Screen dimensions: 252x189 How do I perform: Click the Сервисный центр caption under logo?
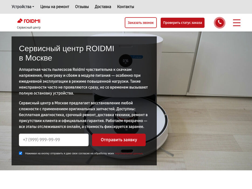(29, 28)
